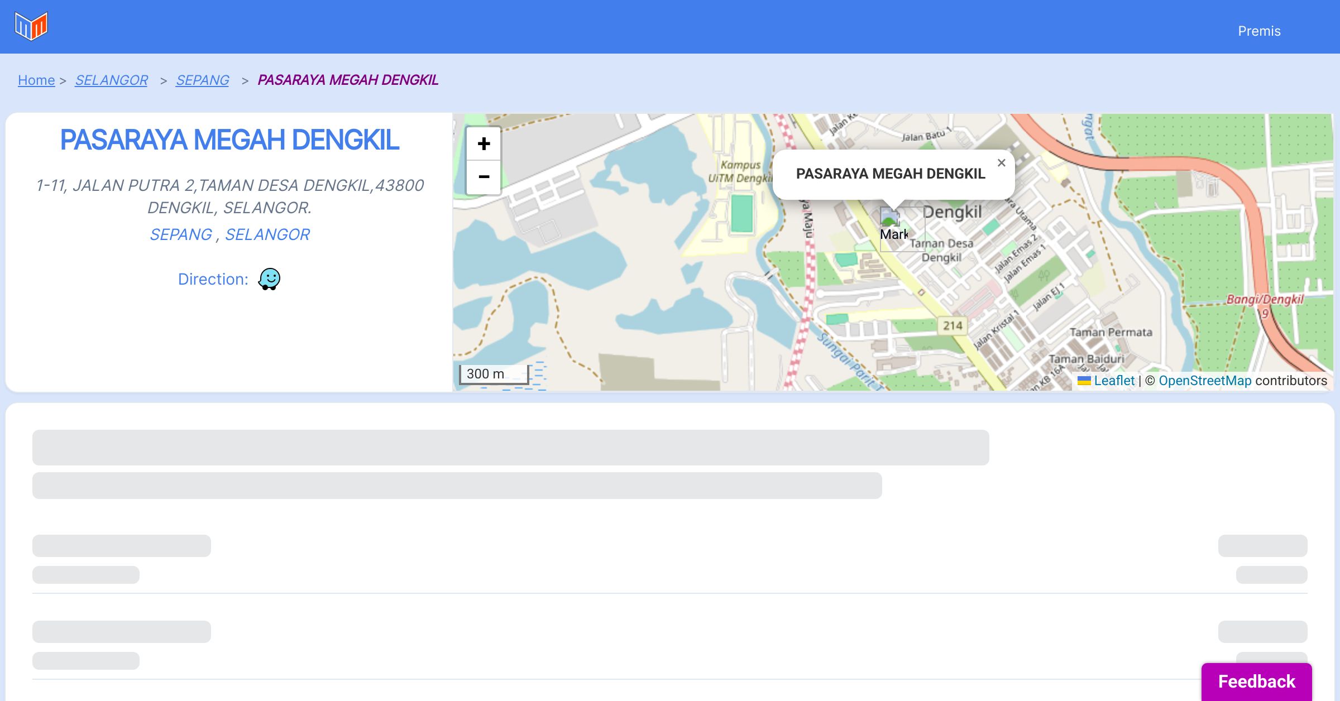Viewport: 1340px width, 701px height.
Task: Open Waze directions icon
Action: pyautogui.click(x=269, y=279)
